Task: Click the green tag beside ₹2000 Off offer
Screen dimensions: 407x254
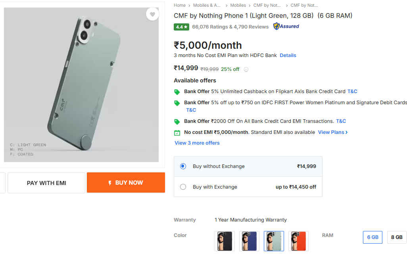Action: 177,122
